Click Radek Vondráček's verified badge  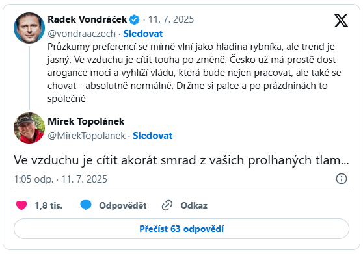point(134,19)
